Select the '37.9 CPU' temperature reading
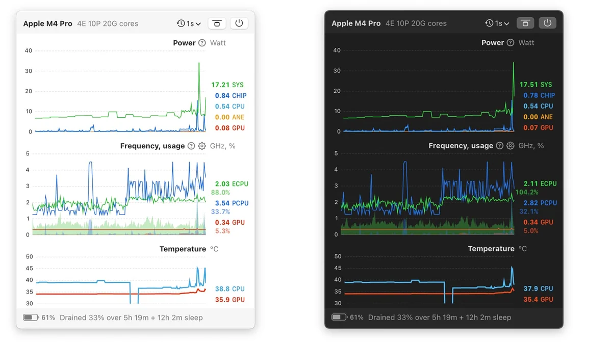 538,288
